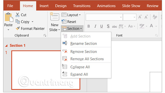
Task: Click the font color A button
Action: (x=152, y=26)
